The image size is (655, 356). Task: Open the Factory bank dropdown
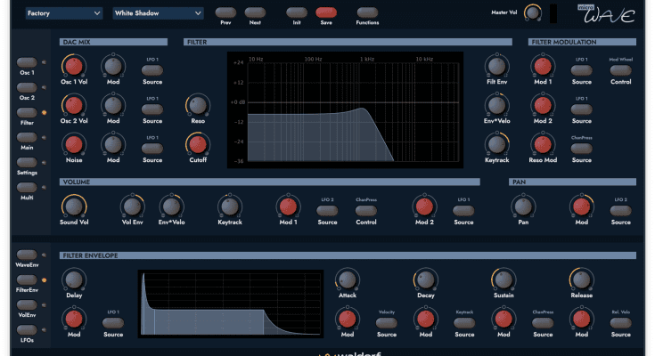click(64, 13)
